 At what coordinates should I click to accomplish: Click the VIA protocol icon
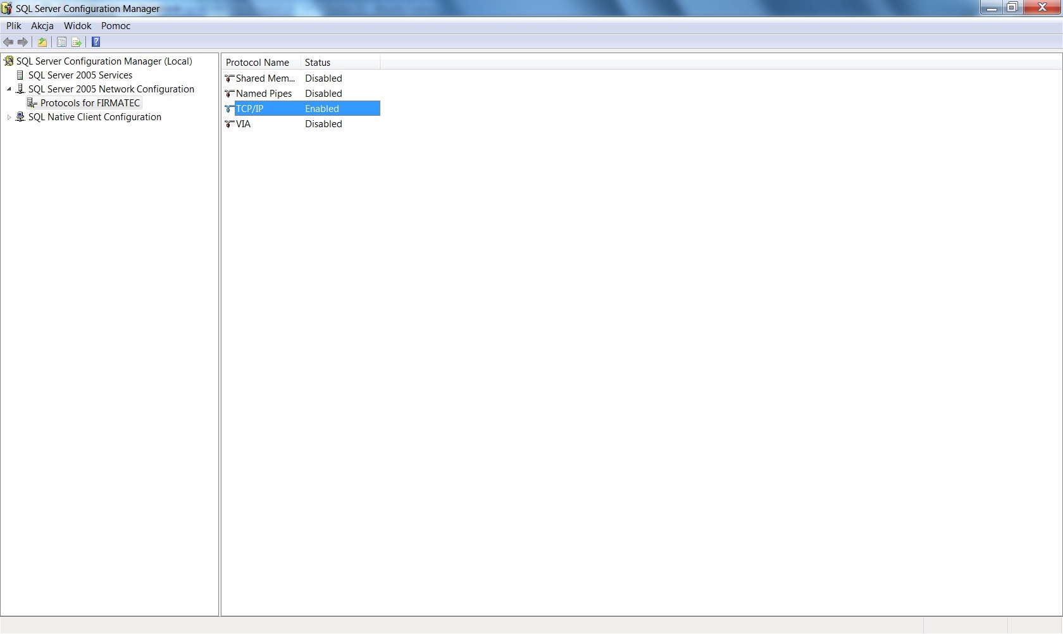click(230, 124)
